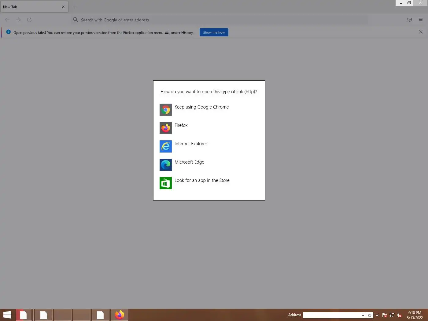Image resolution: width=428 pixels, height=321 pixels.
Task: Click the taskbar Address input field
Action: point(332,315)
